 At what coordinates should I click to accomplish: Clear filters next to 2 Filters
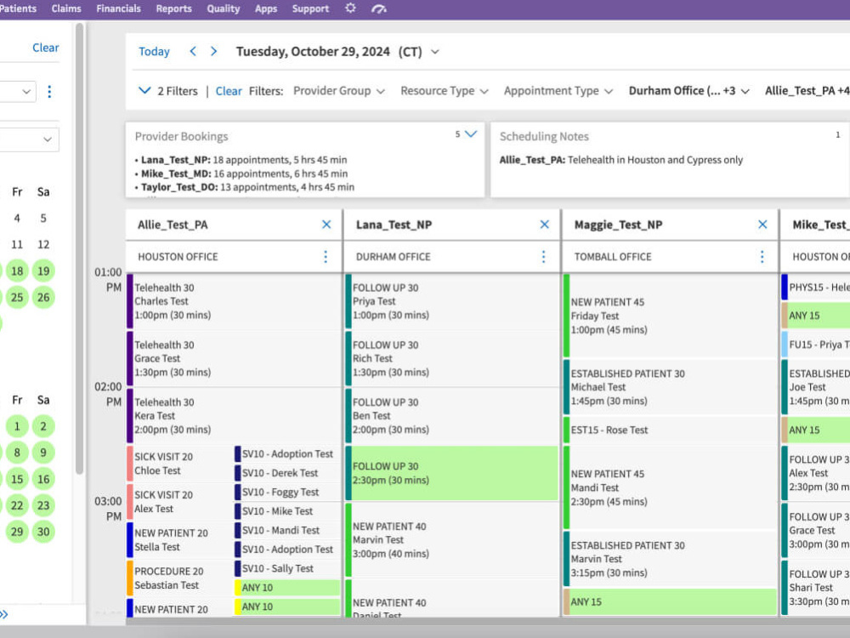click(x=228, y=91)
